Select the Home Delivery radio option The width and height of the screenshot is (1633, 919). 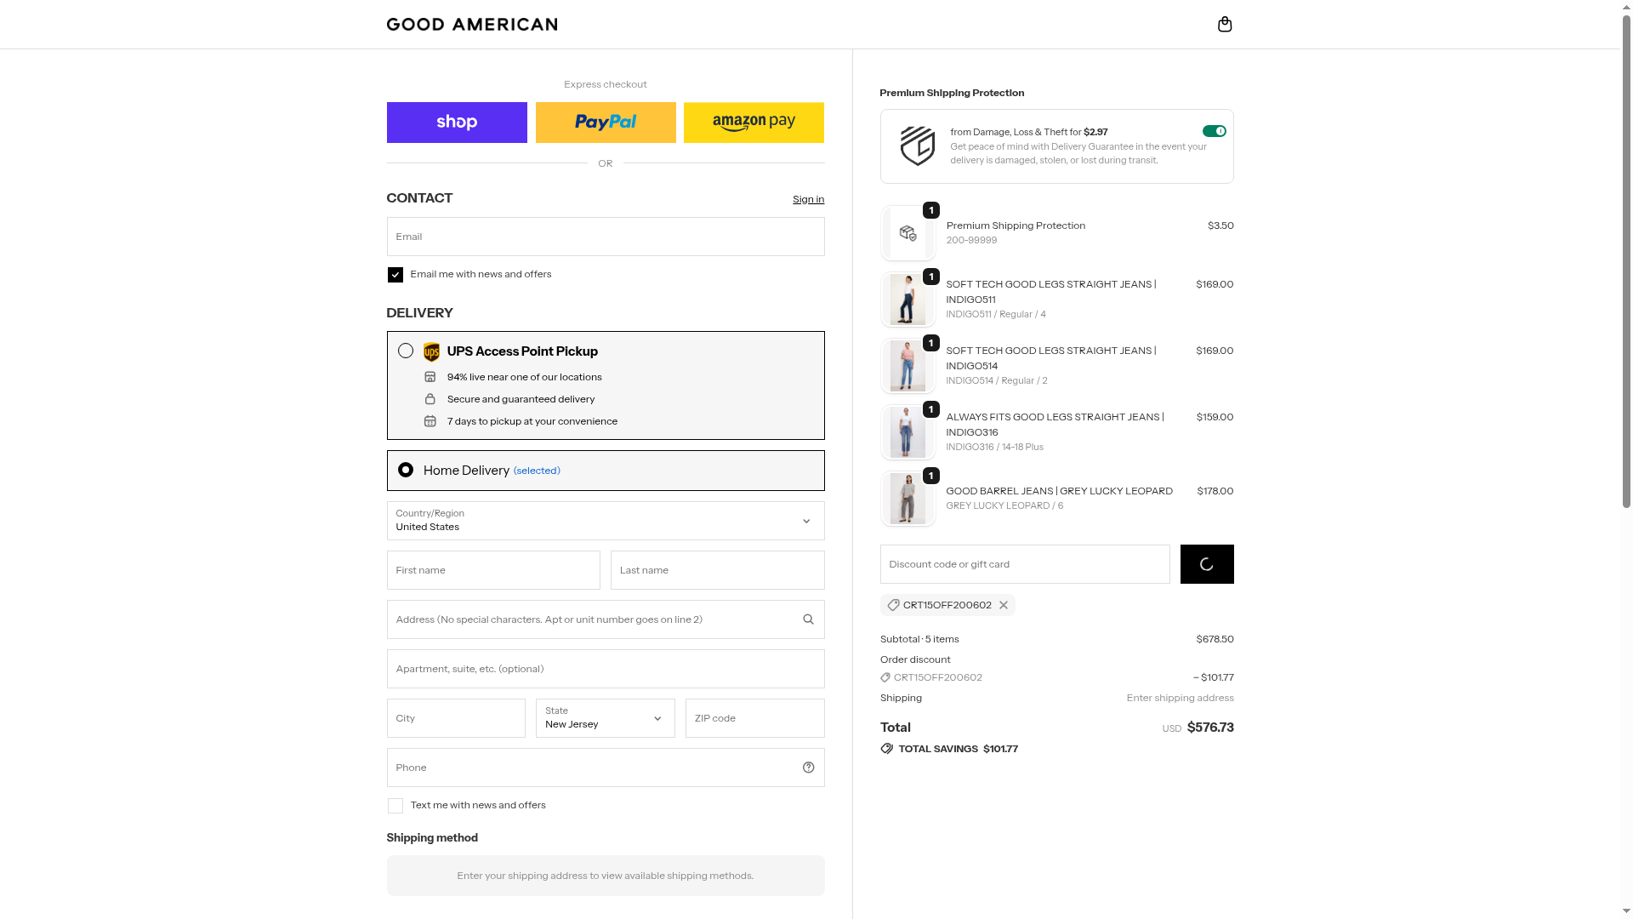[406, 471]
